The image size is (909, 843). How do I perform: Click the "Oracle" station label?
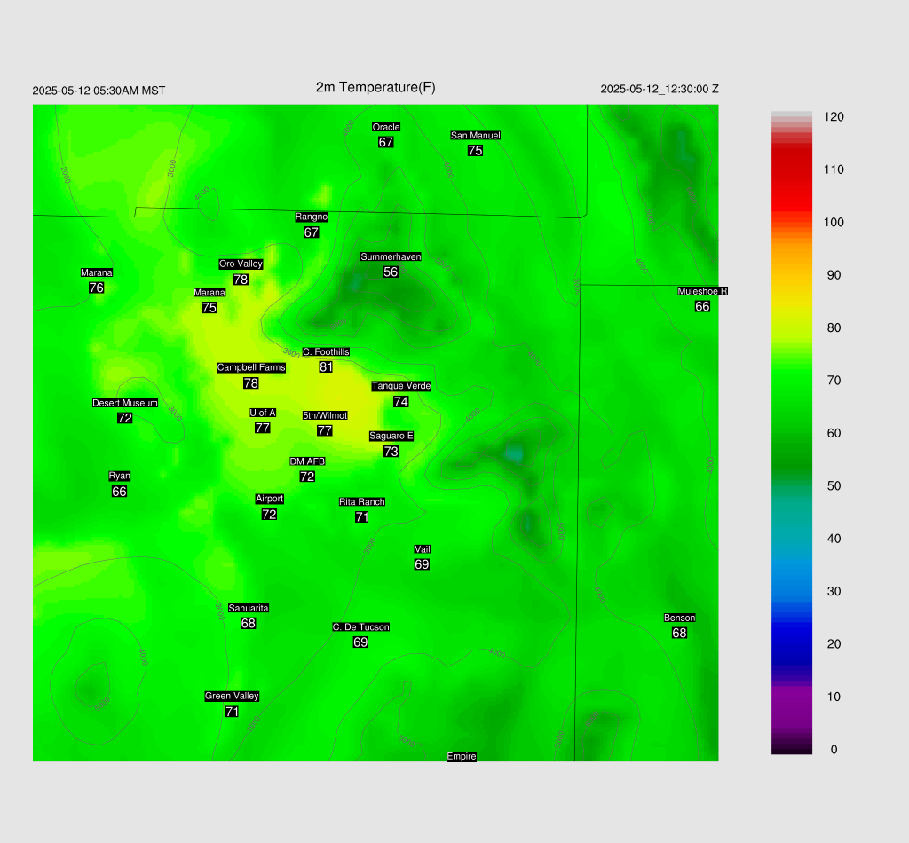(x=386, y=127)
